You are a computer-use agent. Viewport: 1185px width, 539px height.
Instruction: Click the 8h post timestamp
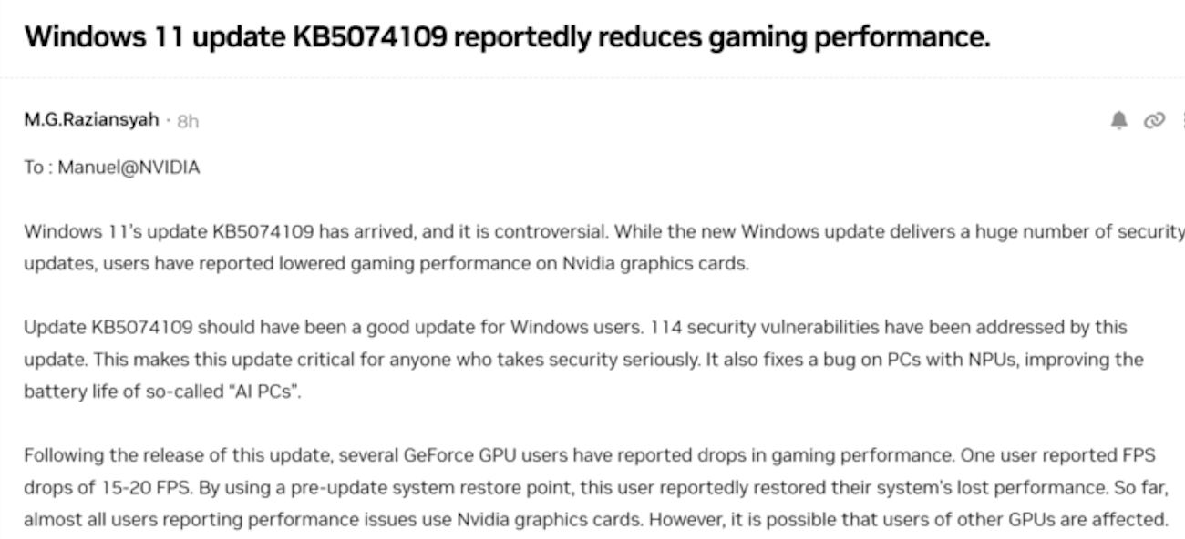[x=188, y=121]
